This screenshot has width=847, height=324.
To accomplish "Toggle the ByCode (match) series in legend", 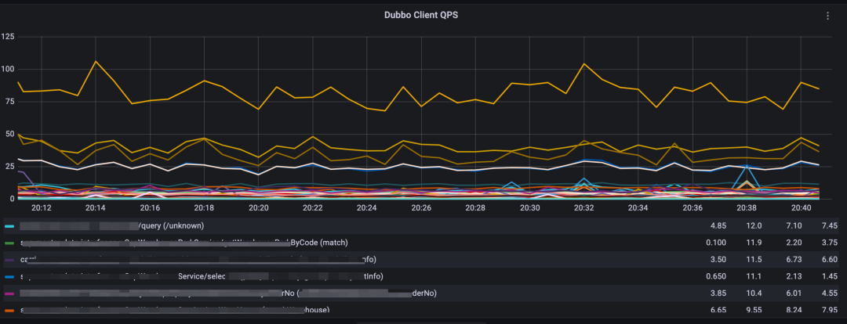I will click(x=184, y=243).
